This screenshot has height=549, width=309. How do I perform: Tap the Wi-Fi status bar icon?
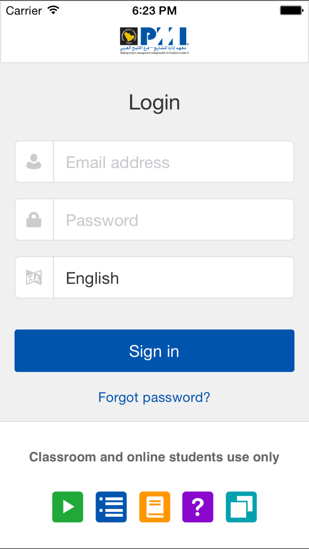pos(53,10)
